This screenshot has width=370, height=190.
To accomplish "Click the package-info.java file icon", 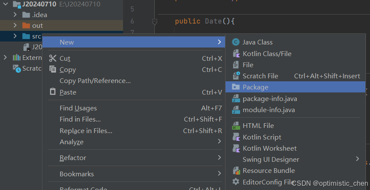I will click(235, 98).
